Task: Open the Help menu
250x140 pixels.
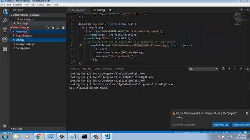Action: click(x=56, y=5)
